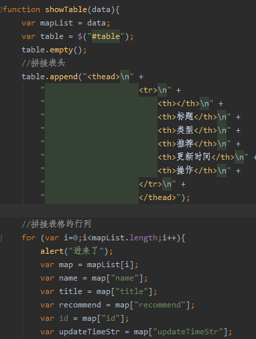256x339 pixels.
Task: Click the table.empty() call
Action: point(54,50)
